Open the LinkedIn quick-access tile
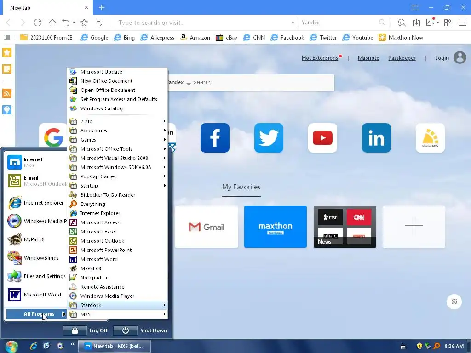This screenshot has height=353, width=471. [x=376, y=138]
